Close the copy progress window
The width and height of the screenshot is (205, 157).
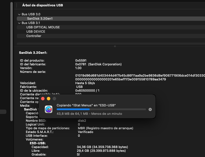coord(43,99)
